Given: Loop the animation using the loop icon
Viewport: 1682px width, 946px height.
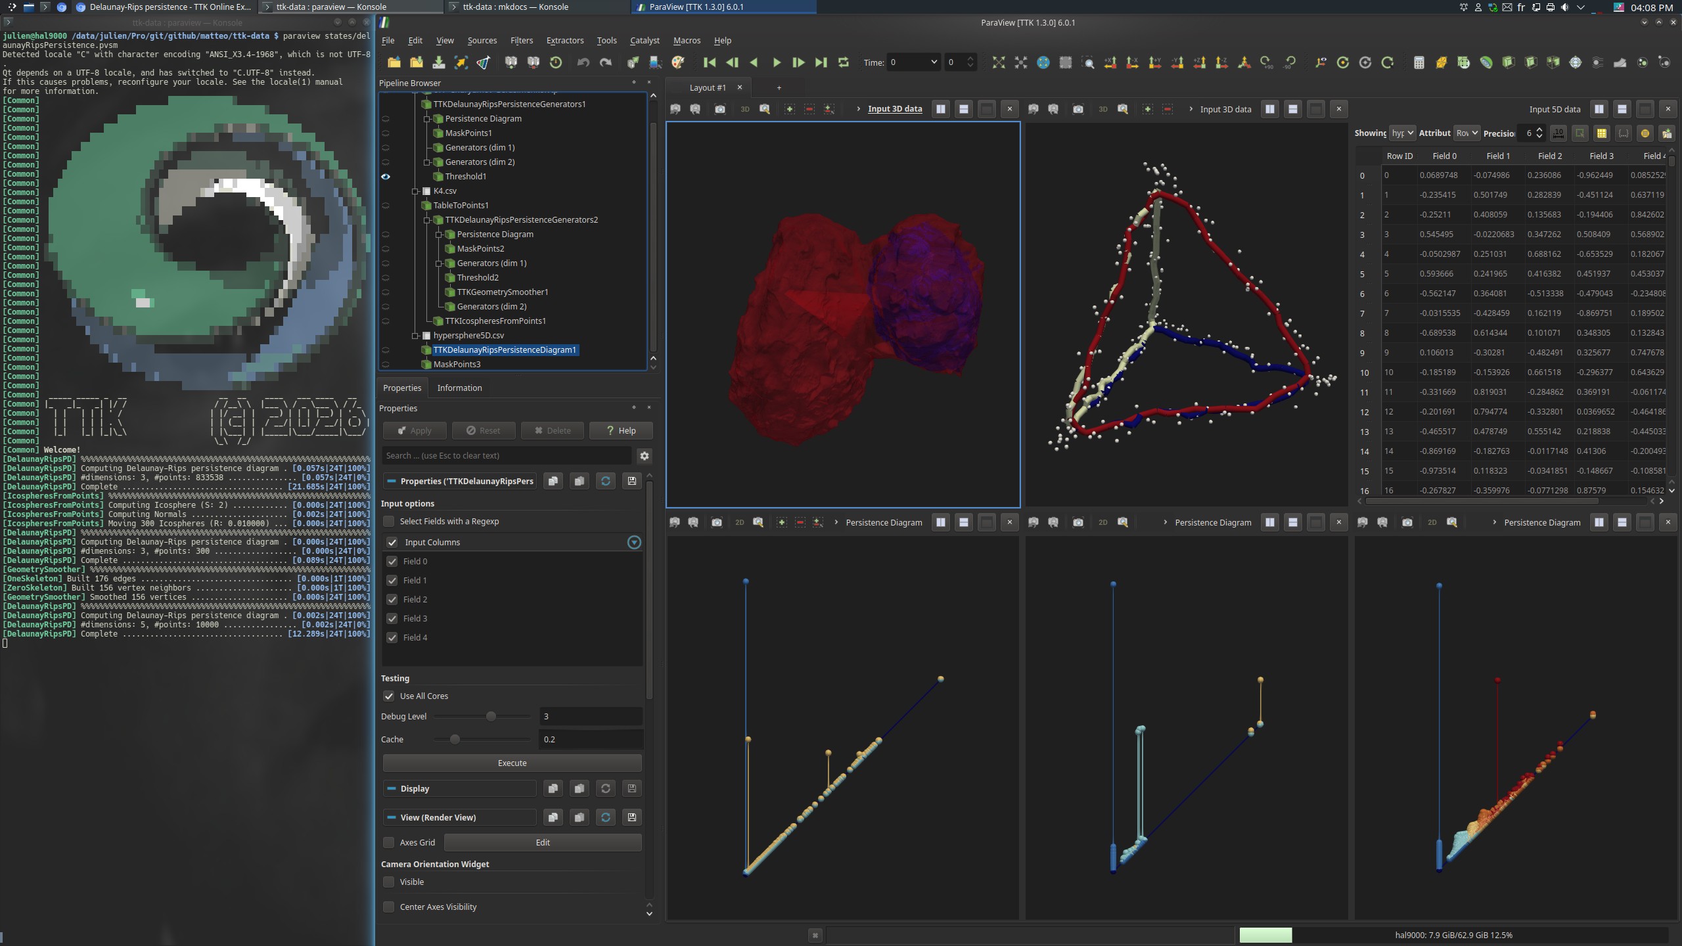Looking at the screenshot, I should pyautogui.click(x=842, y=62).
